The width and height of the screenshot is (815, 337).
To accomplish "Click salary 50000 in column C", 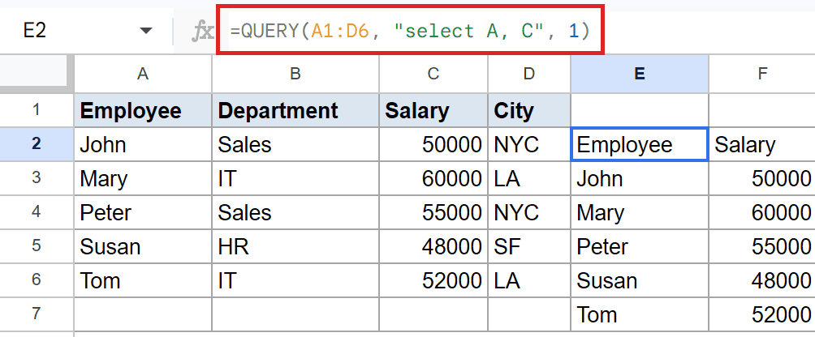I will point(433,143).
